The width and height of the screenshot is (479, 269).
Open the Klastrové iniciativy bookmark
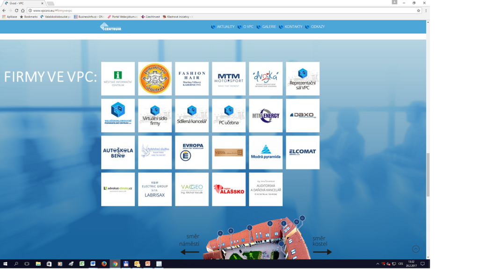click(x=178, y=17)
